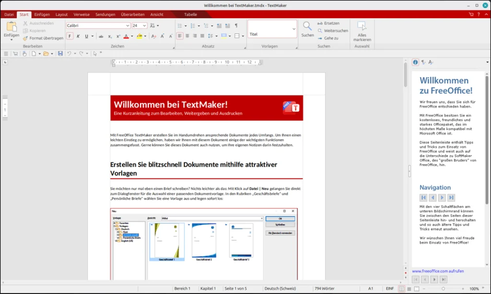Open the Datei menu
The image size is (491, 294).
9,14
